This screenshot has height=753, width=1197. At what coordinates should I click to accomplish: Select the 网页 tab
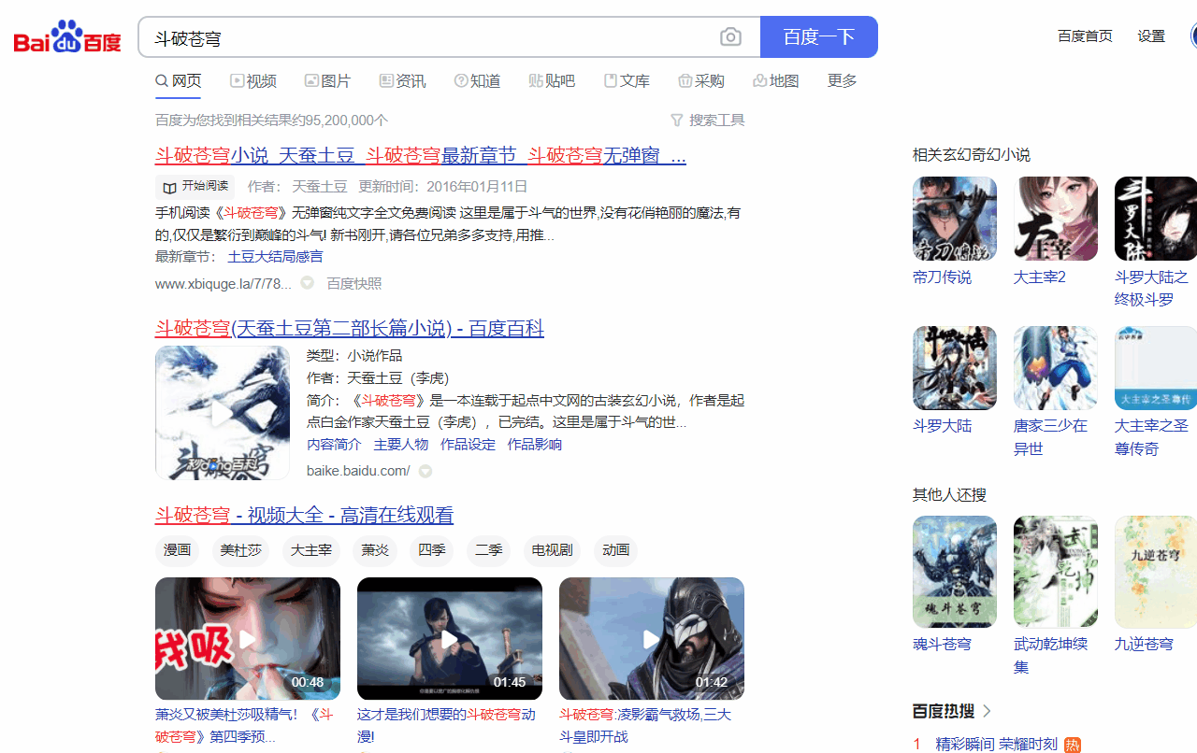[x=179, y=81]
